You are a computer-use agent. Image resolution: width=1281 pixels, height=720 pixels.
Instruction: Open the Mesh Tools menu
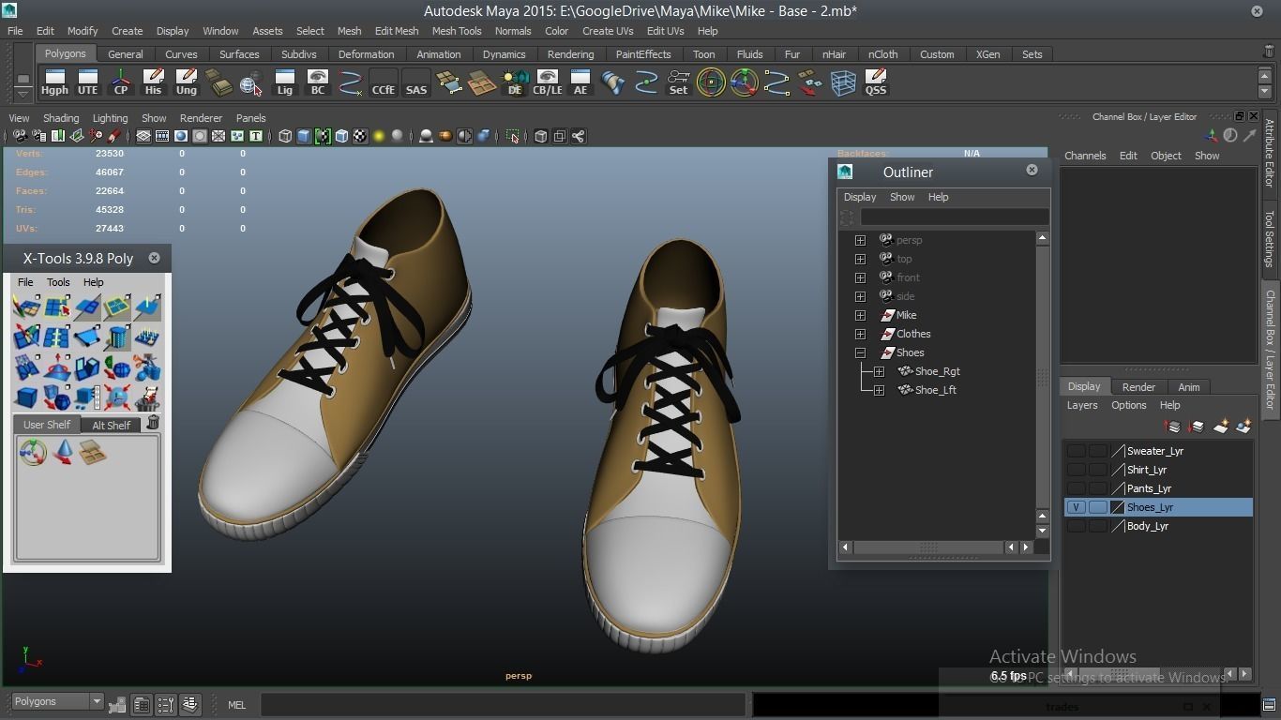tap(456, 31)
